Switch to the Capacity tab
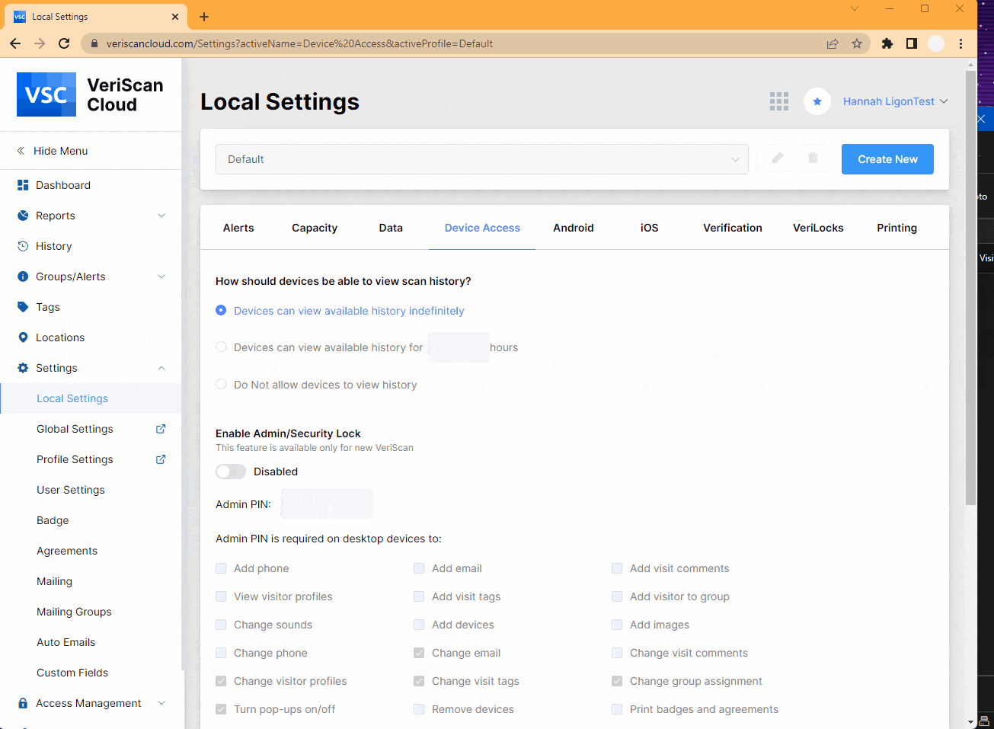The height and width of the screenshot is (729, 994). point(315,228)
